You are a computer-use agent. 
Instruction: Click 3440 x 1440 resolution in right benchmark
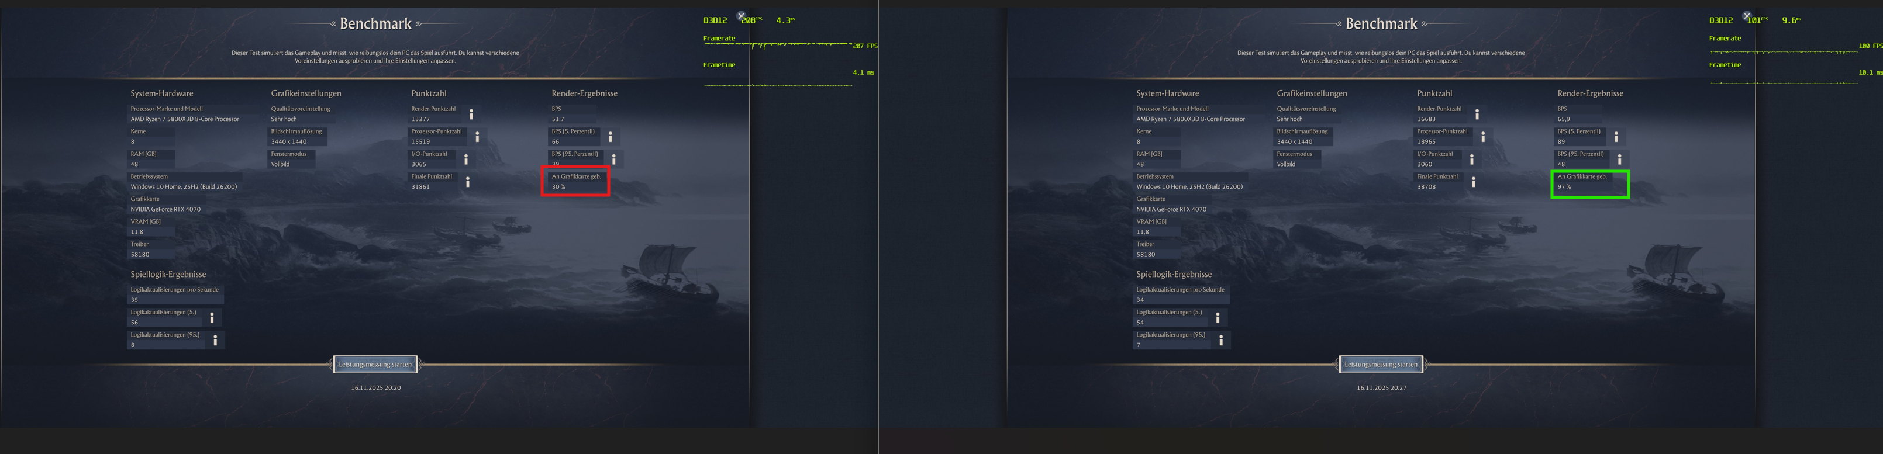[1295, 141]
